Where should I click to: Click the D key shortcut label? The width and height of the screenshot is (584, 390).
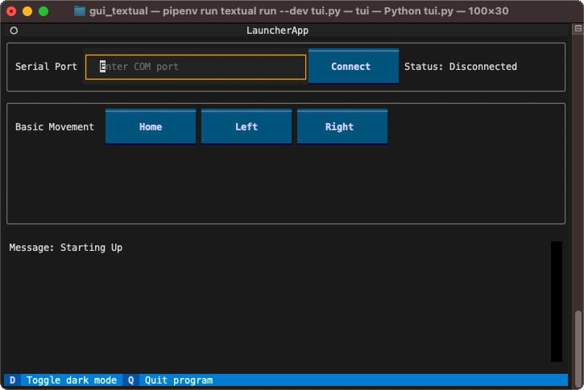tap(12, 380)
